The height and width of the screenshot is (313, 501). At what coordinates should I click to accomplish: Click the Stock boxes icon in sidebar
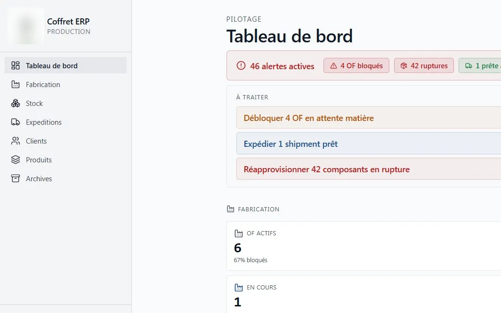(16, 103)
